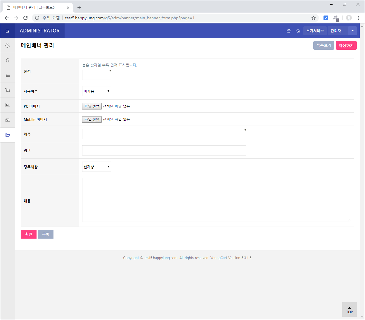
Task: Open the 관리자 dropdown arrow
Action: click(352, 31)
